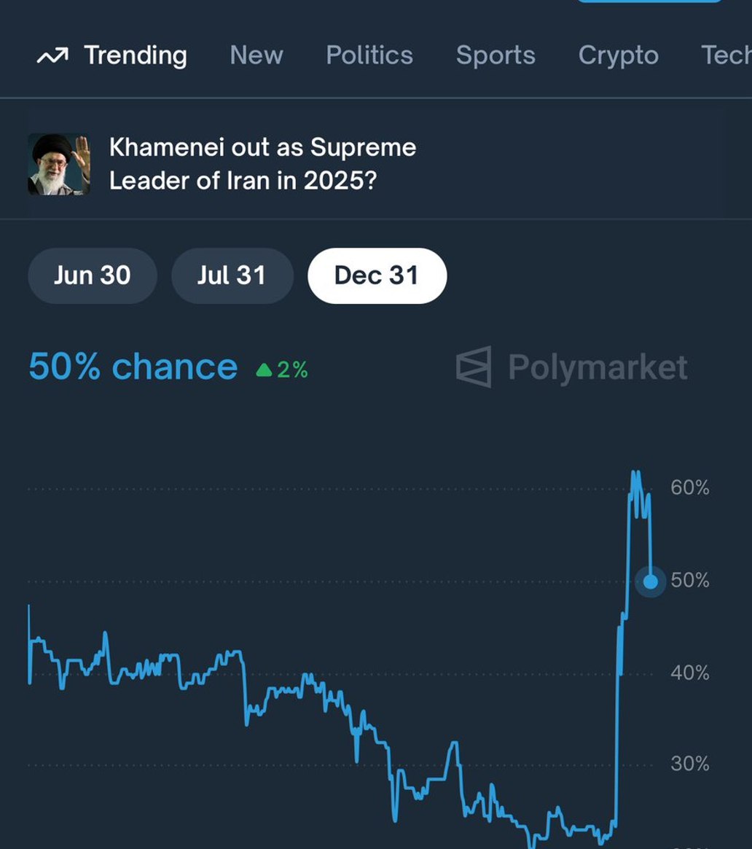Click the green up-triangle change indicator
Image resolution: width=752 pixels, height=849 pixels.
tap(265, 369)
